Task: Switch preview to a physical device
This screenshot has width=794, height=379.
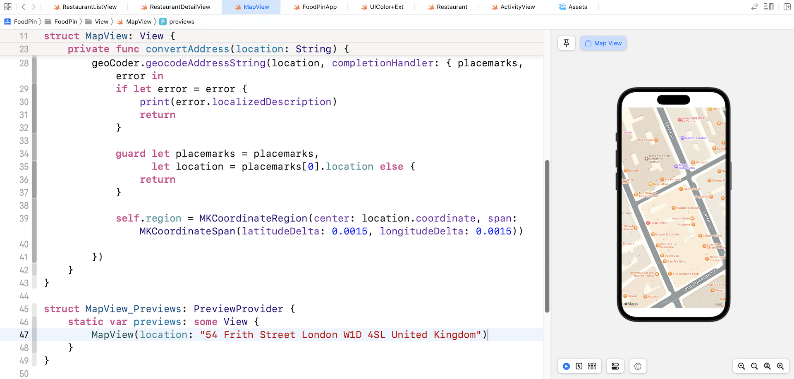Action: [637, 366]
